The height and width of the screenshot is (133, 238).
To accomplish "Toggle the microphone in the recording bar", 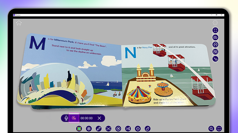I will tap(66, 118).
